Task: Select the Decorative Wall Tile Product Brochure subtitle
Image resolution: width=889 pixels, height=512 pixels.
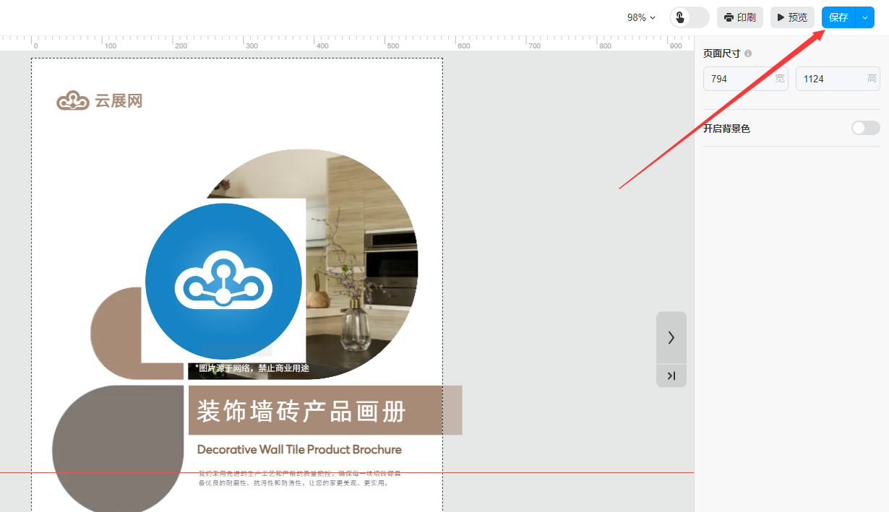Action: (299, 449)
